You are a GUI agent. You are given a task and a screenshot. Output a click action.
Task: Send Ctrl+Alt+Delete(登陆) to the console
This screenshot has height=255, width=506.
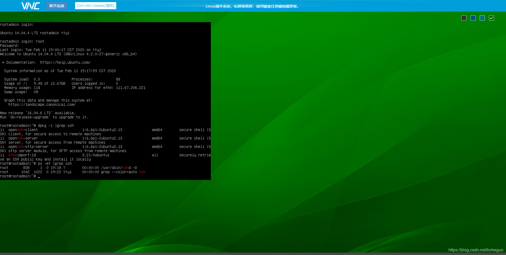96,6
